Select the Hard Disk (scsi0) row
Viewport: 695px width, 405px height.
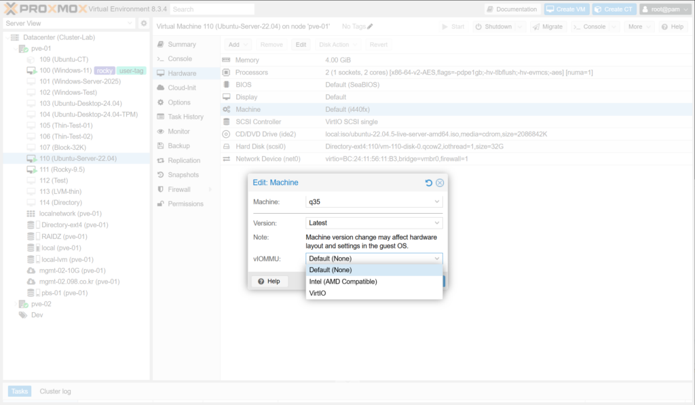click(x=260, y=146)
